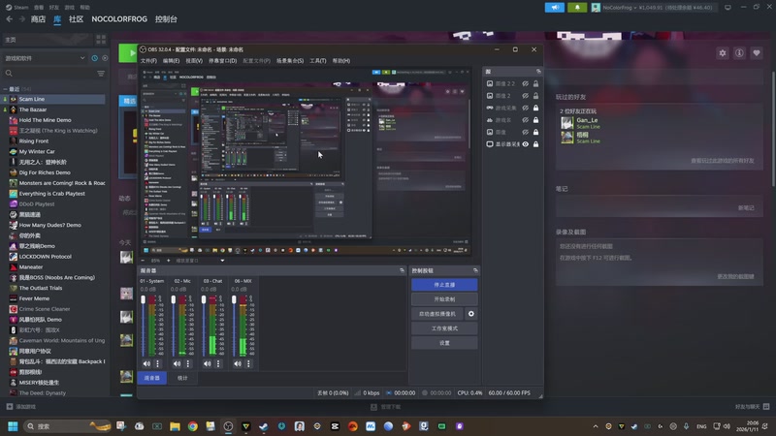Go to Steam 社区 tab
776x436 pixels.
click(76, 19)
